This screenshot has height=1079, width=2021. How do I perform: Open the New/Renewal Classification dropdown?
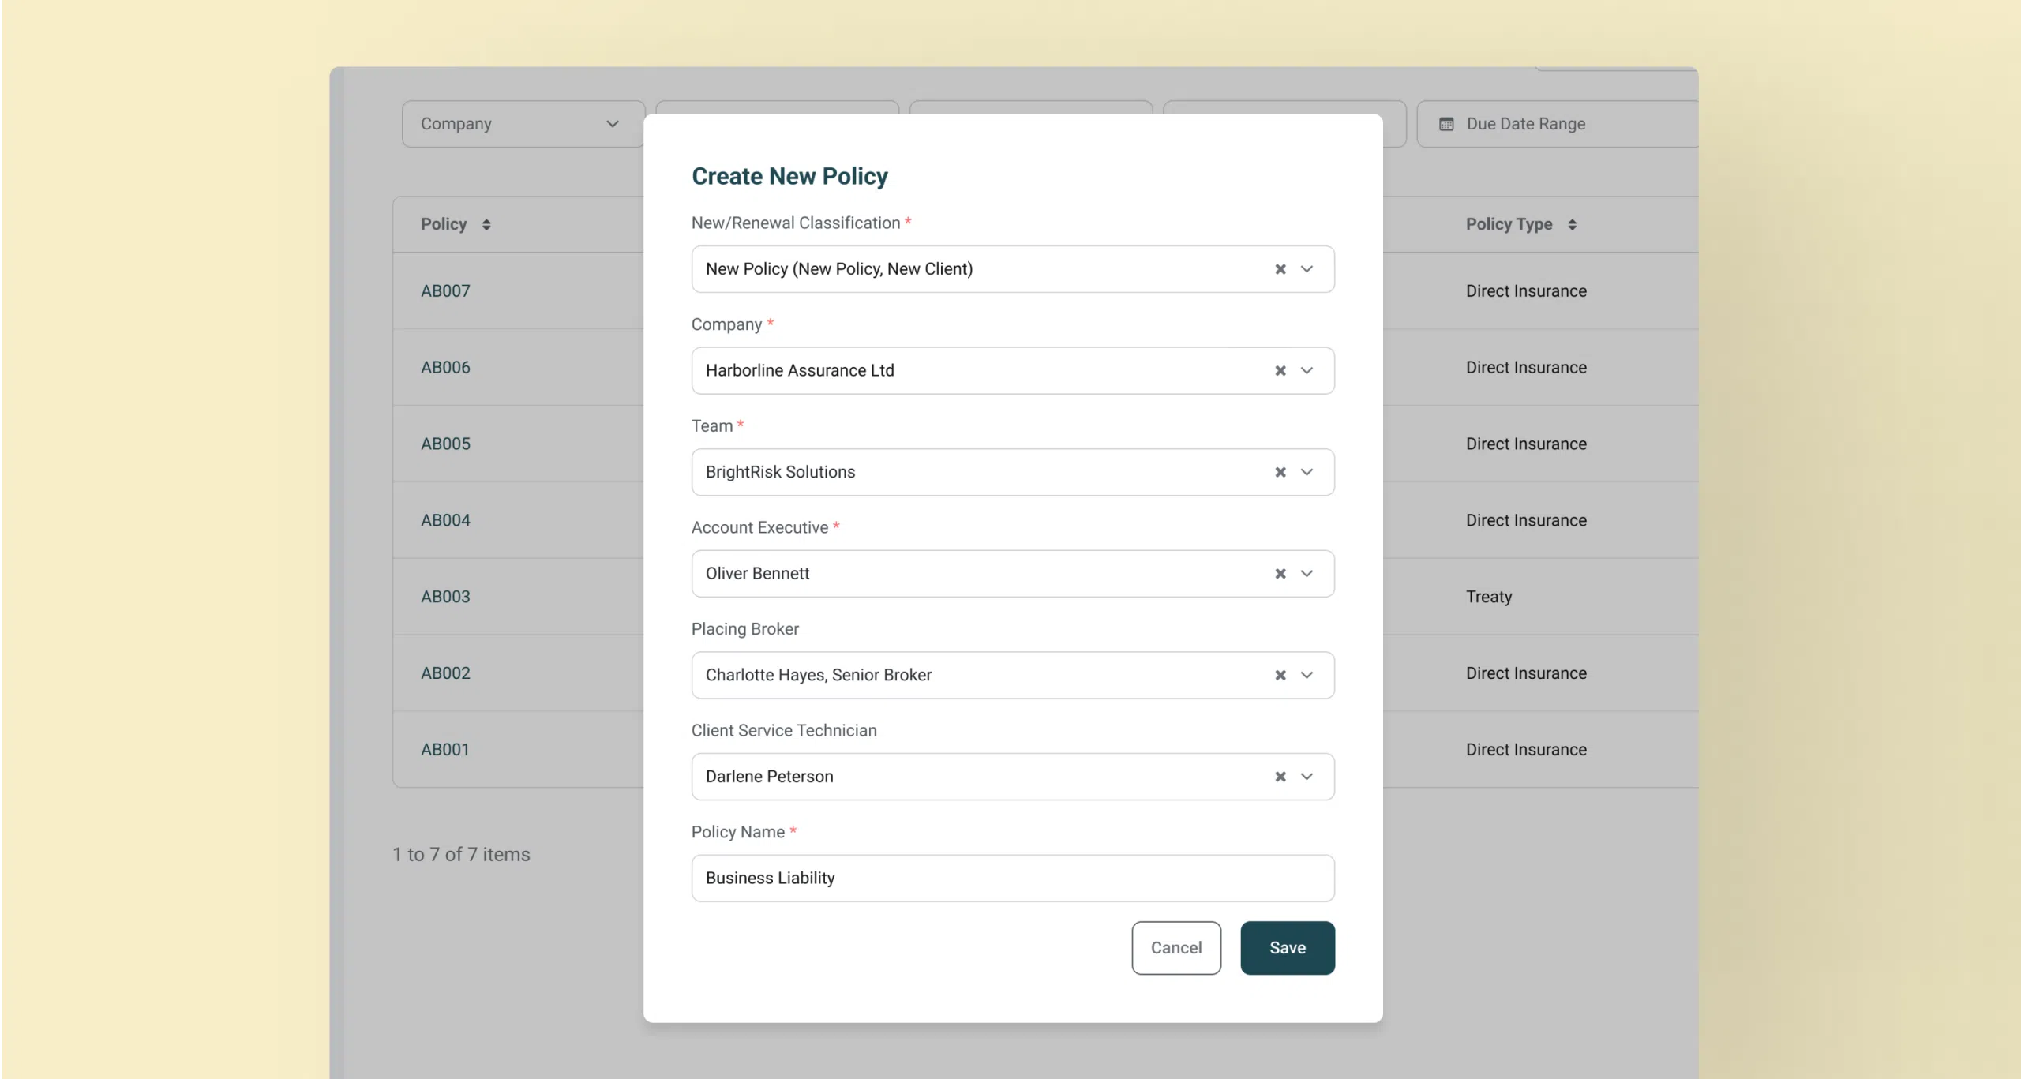point(1307,268)
